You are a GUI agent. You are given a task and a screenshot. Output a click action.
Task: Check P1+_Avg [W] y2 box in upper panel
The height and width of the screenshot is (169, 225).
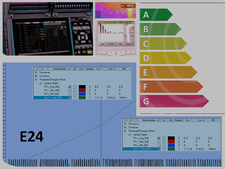75,87
